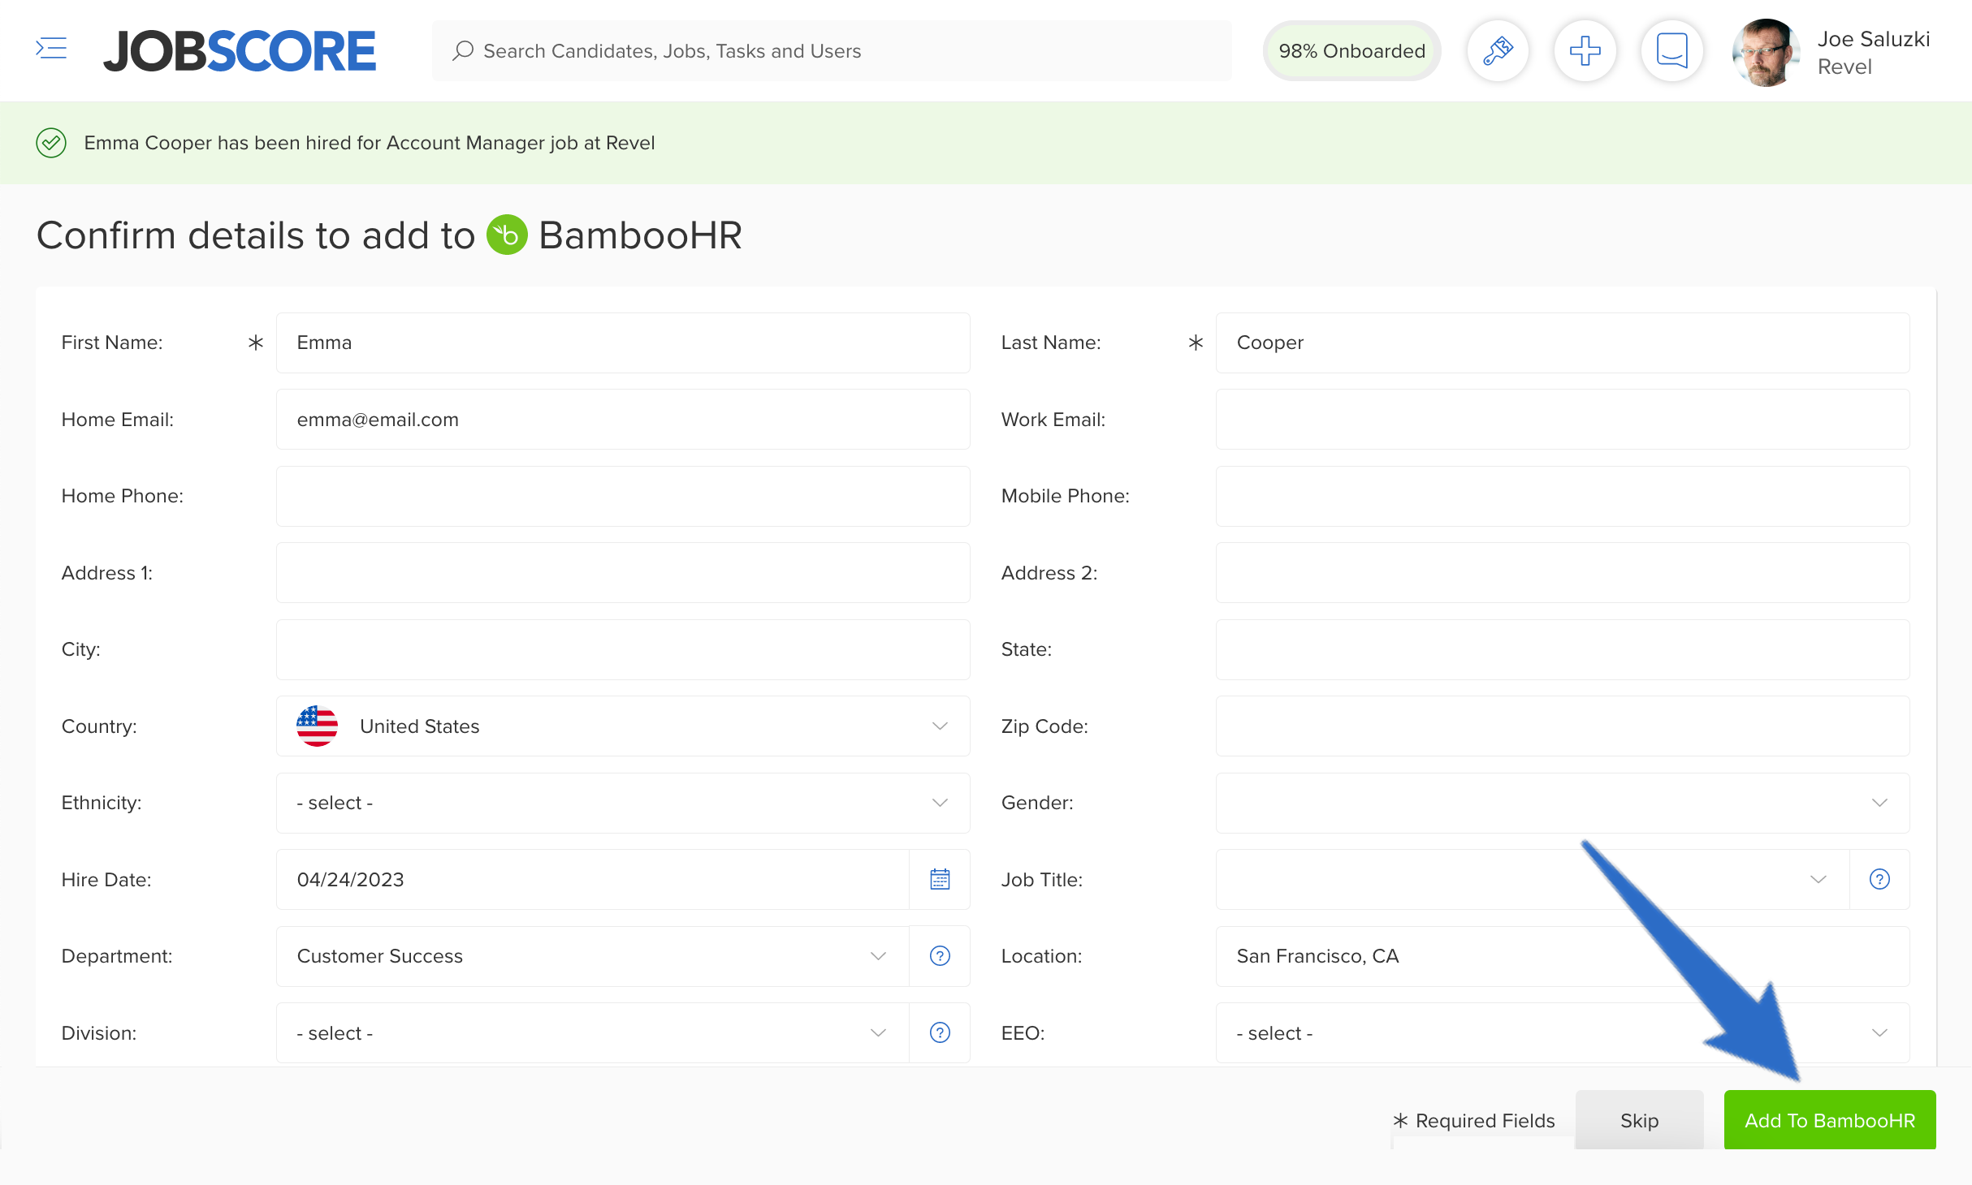Screen dimensions: 1972x1185
Task: Focus the search candidates field
Action: coord(832,50)
